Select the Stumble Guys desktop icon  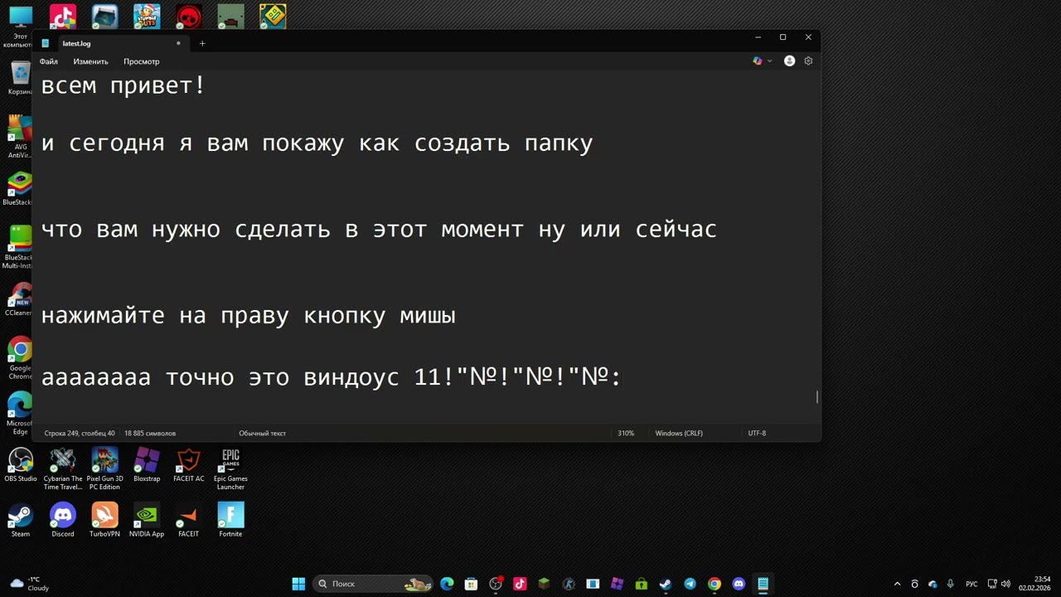(x=147, y=17)
